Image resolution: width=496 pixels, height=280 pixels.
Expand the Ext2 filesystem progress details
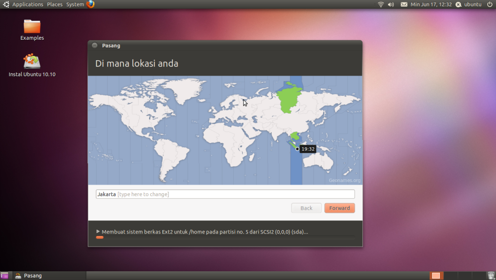97,232
